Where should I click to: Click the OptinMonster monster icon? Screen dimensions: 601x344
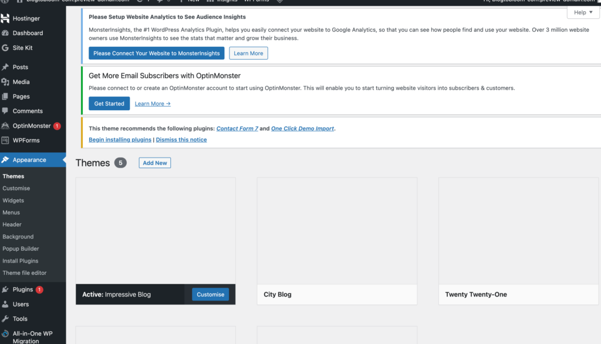pos(5,126)
